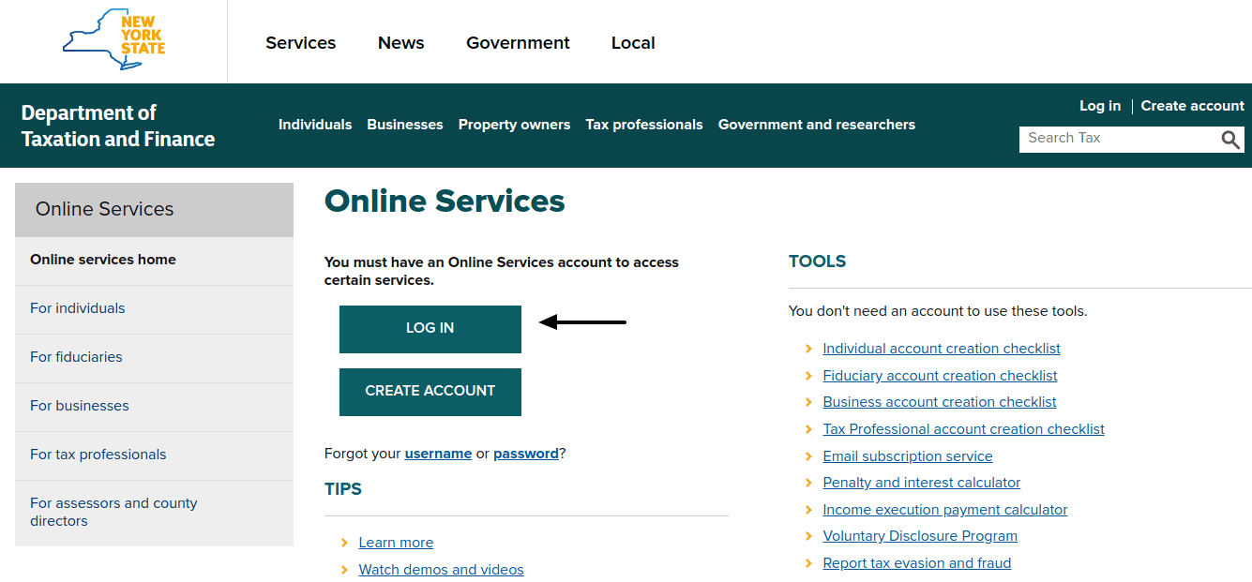
Task: Select the Individuals navigation tab
Action: (315, 124)
